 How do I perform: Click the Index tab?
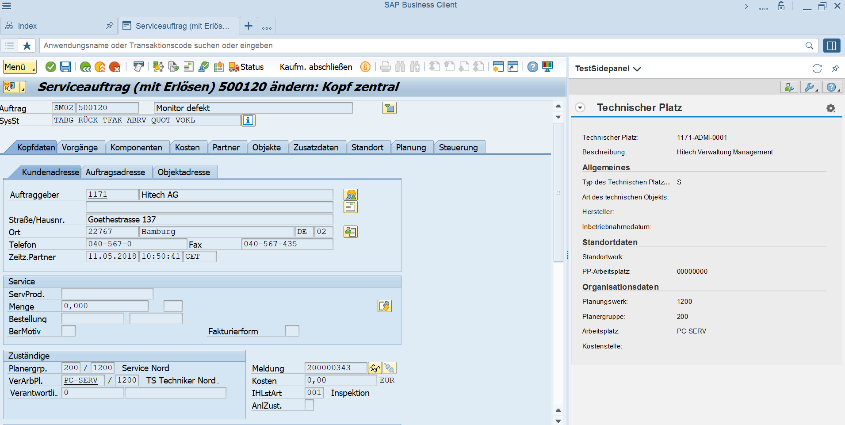[x=59, y=26]
